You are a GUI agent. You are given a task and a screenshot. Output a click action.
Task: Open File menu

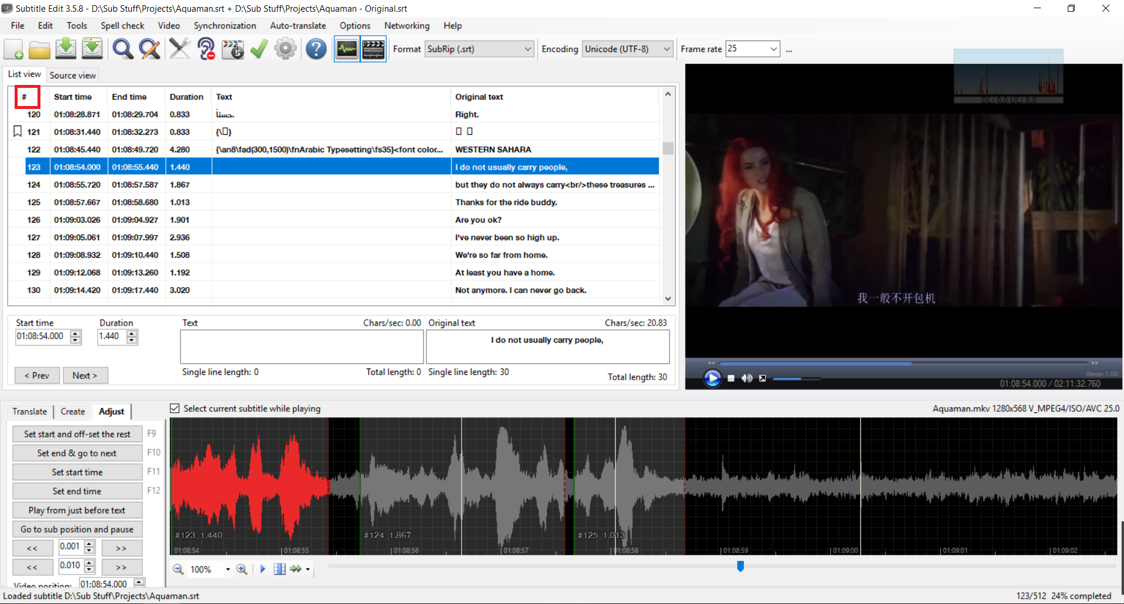[18, 26]
